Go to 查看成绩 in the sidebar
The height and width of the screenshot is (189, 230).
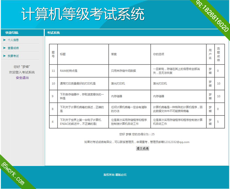(x=13, y=48)
